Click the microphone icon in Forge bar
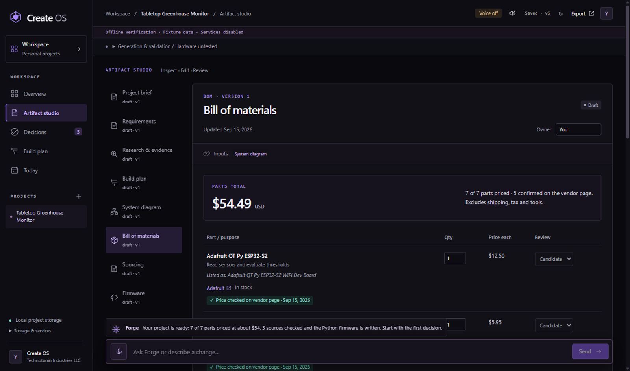 click(119, 351)
